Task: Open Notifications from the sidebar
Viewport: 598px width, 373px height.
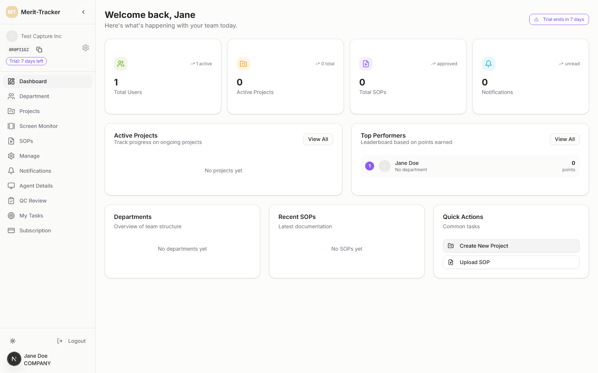Action: 47,171
